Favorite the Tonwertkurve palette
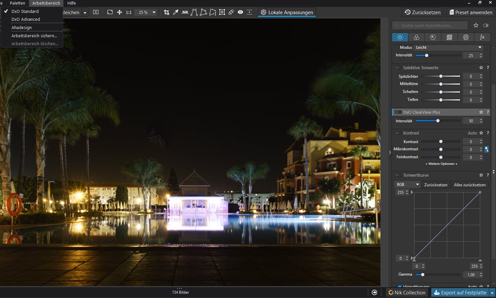 pyautogui.click(x=481, y=175)
